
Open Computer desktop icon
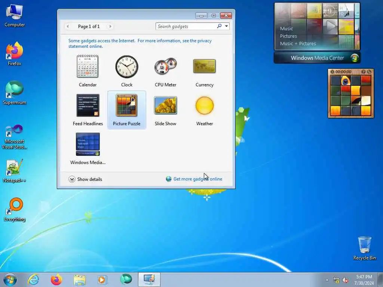(x=15, y=16)
